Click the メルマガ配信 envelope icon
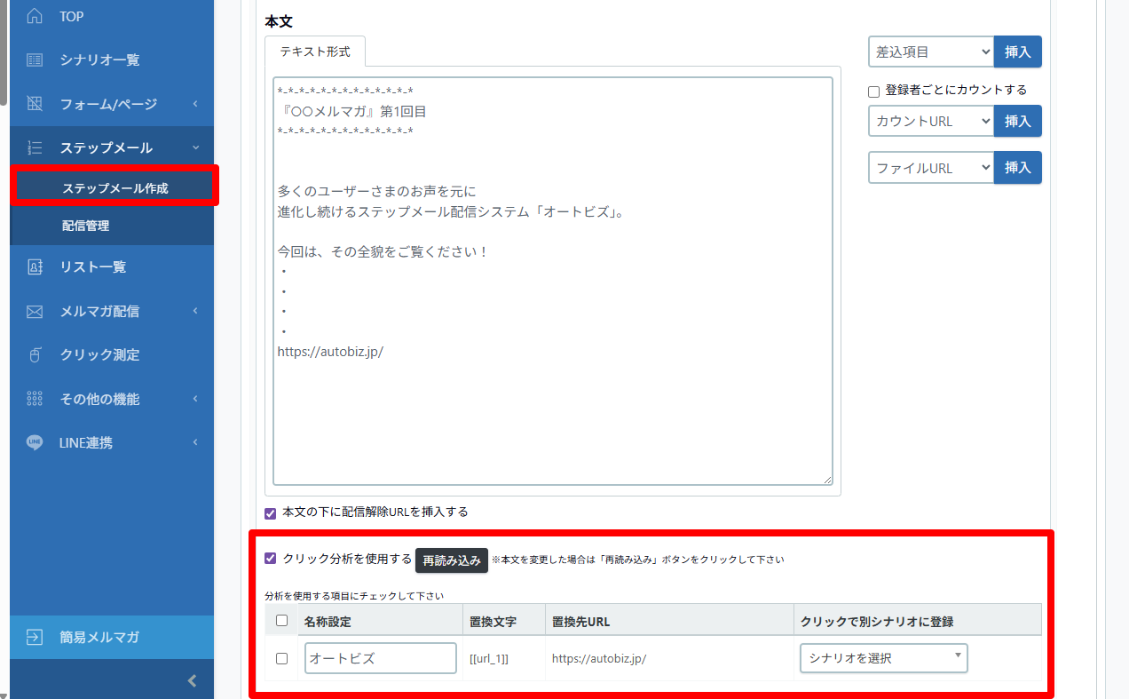 point(35,311)
